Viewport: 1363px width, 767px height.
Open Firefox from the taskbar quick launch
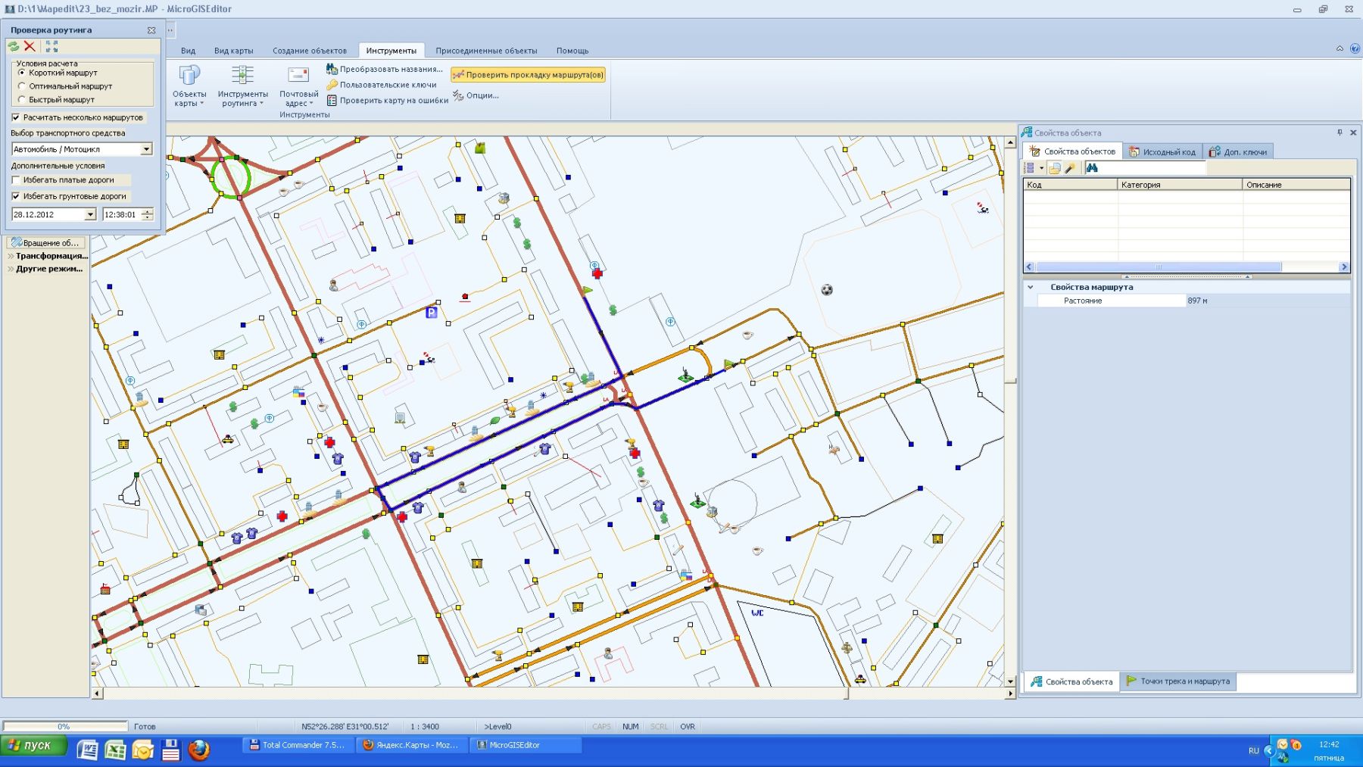click(199, 750)
